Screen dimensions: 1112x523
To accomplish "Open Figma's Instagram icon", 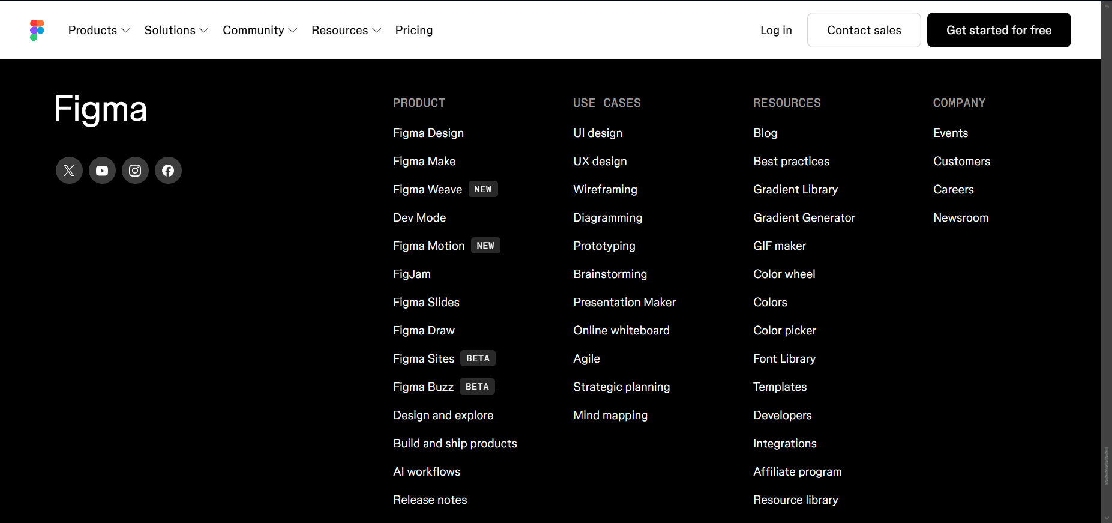I will pos(135,171).
